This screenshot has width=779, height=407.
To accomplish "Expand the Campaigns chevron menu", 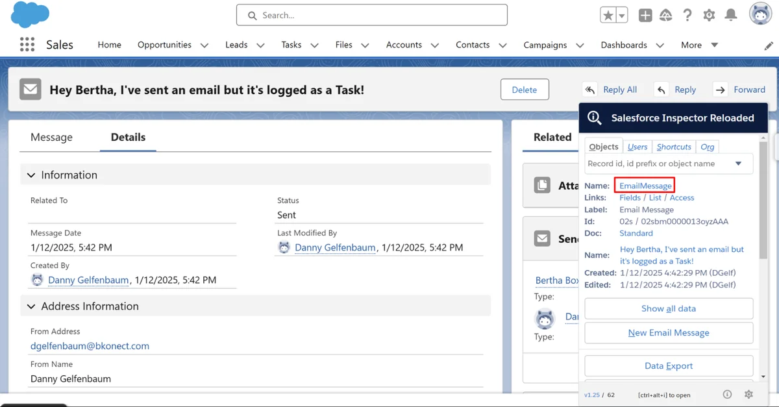I will click(580, 45).
